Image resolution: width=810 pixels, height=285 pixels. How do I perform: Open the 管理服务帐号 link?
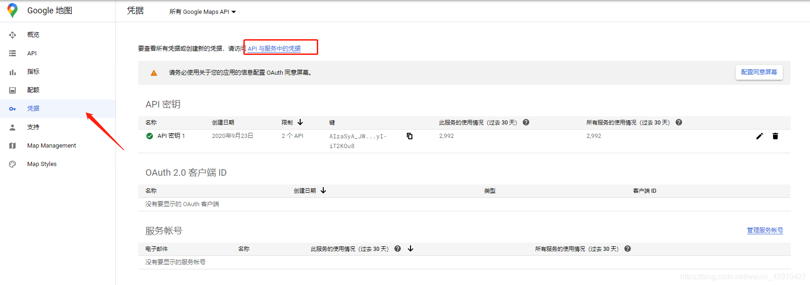(x=765, y=230)
